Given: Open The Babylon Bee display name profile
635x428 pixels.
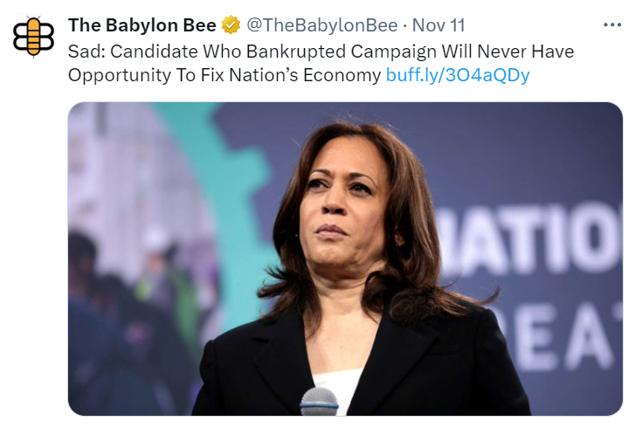Looking at the screenshot, I should (x=142, y=25).
